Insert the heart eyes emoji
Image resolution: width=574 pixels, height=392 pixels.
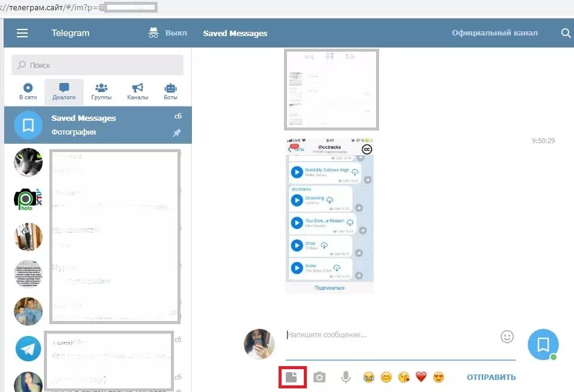click(x=439, y=377)
